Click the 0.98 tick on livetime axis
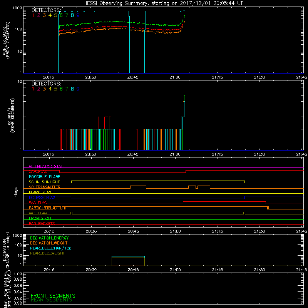The width and height of the screenshot is (308, 308). point(18,279)
